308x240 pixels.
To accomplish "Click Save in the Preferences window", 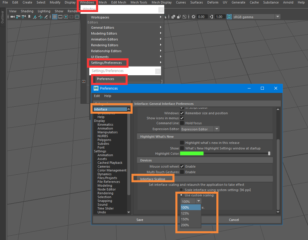I will 140,219.
